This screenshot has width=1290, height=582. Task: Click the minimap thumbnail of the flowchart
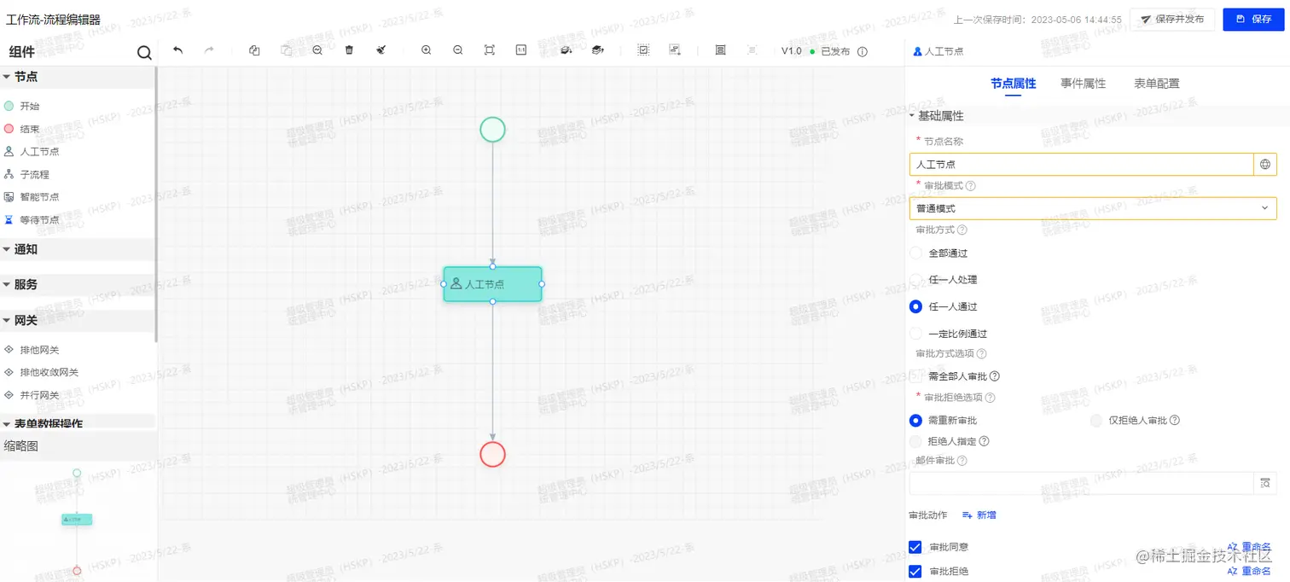[x=77, y=520]
